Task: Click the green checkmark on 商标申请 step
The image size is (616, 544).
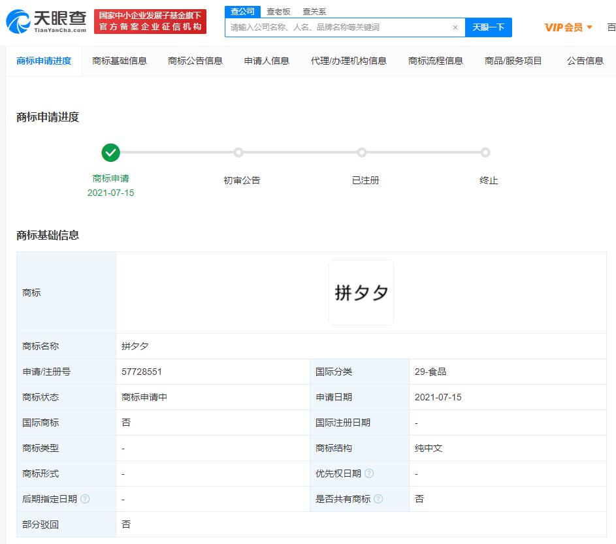Action: 110,152
